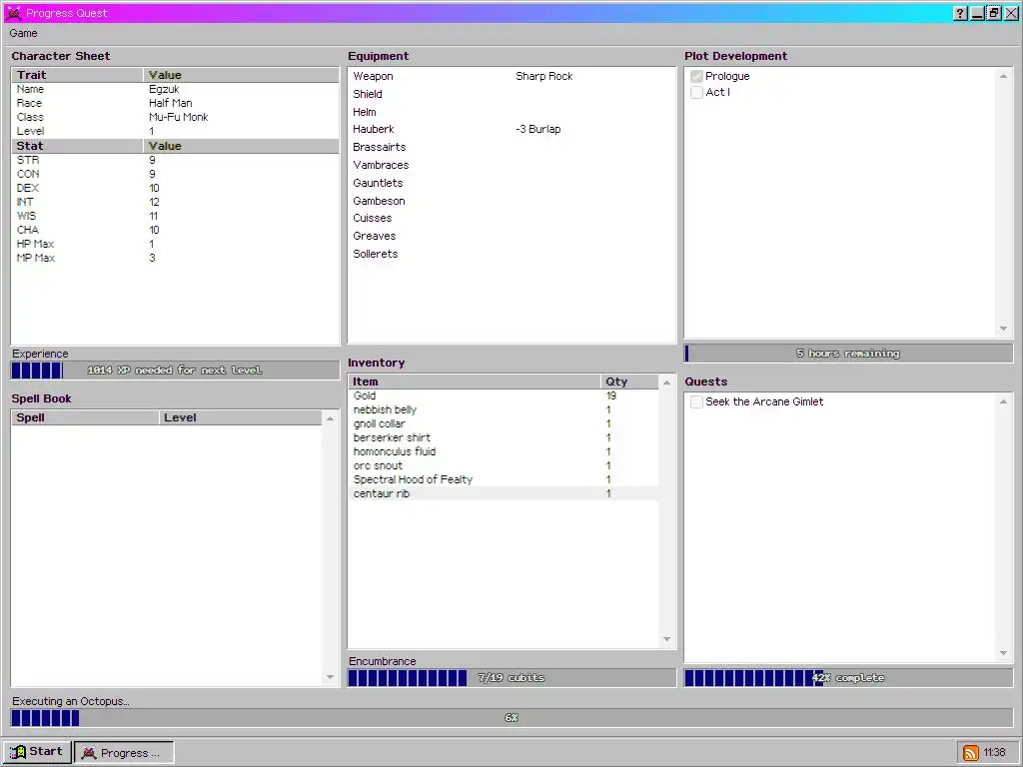Click the help question mark button

960,13
